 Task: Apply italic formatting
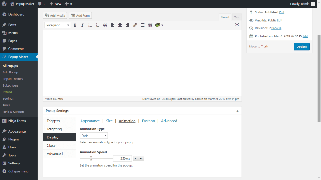coord(82,25)
